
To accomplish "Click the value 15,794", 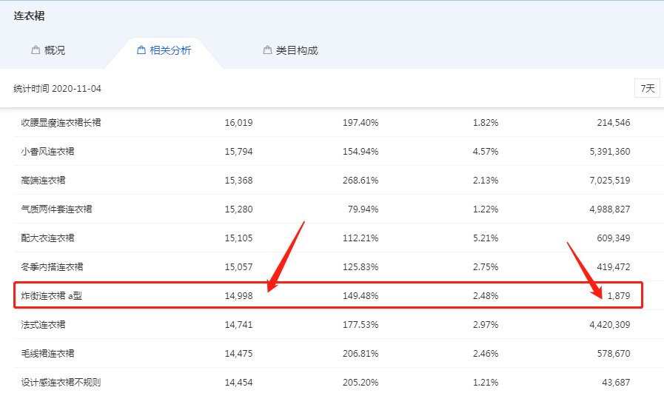I will point(238,152).
